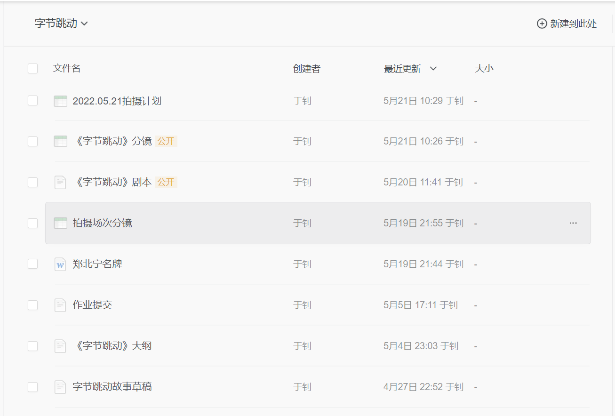The image size is (615, 416).
Task: Click creator 于钊 in the 字节跳动故事草稿 row
Action: pos(302,387)
